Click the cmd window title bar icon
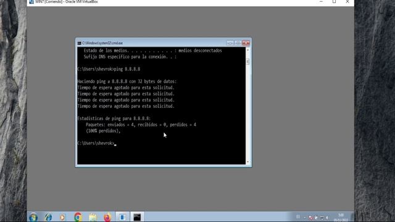Viewport: 395px width, 222px height. 79,43
